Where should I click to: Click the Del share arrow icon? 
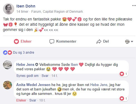[99, 41]
